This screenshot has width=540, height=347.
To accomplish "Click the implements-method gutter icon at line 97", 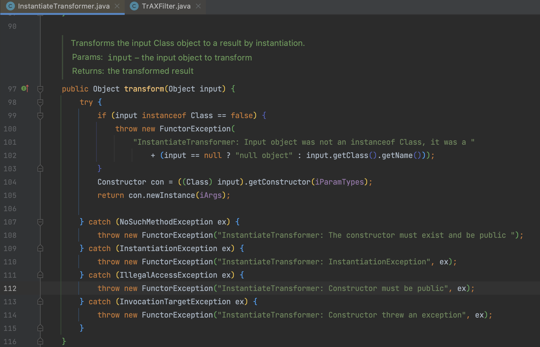I will [x=25, y=88].
